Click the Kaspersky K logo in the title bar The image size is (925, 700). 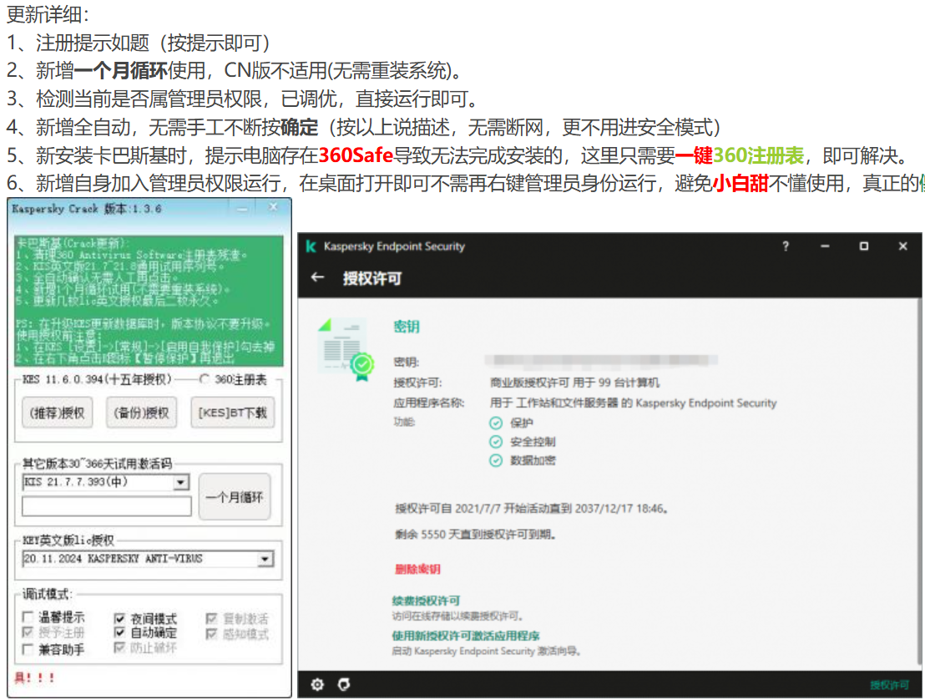(x=313, y=246)
